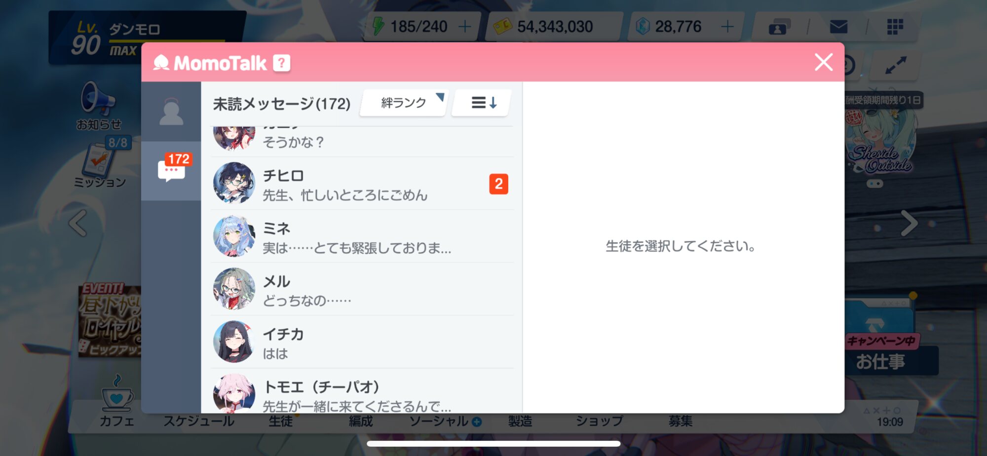This screenshot has height=456, width=987.
Task: Select イチカ's avatar portrait
Action: pyautogui.click(x=234, y=342)
